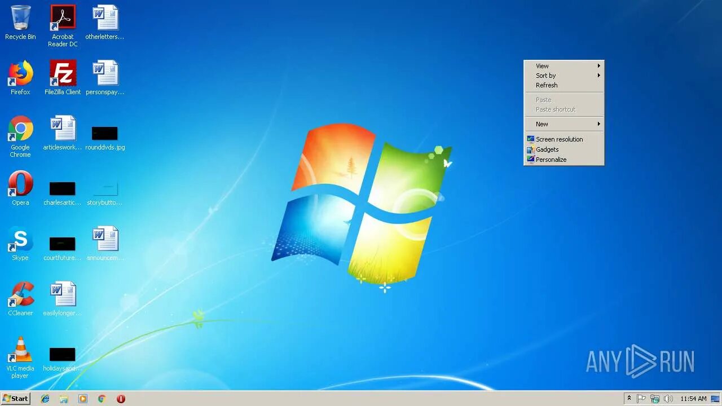Open Internet Explorer from the taskbar
The image size is (722, 406).
tap(45, 399)
